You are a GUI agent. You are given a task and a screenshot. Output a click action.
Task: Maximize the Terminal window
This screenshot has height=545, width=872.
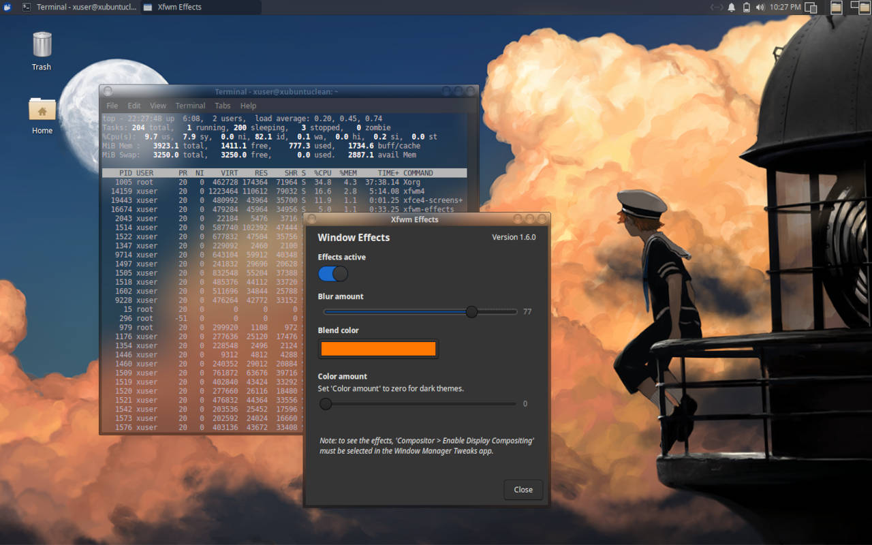click(458, 91)
